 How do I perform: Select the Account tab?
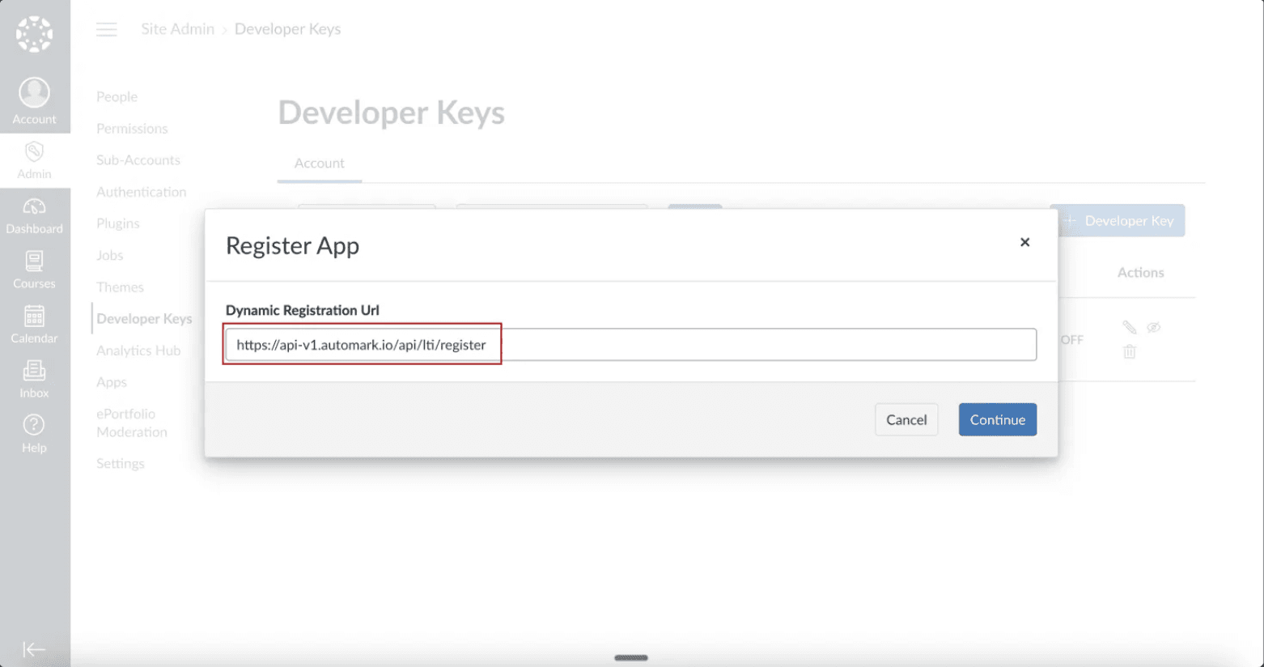(x=319, y=164)
